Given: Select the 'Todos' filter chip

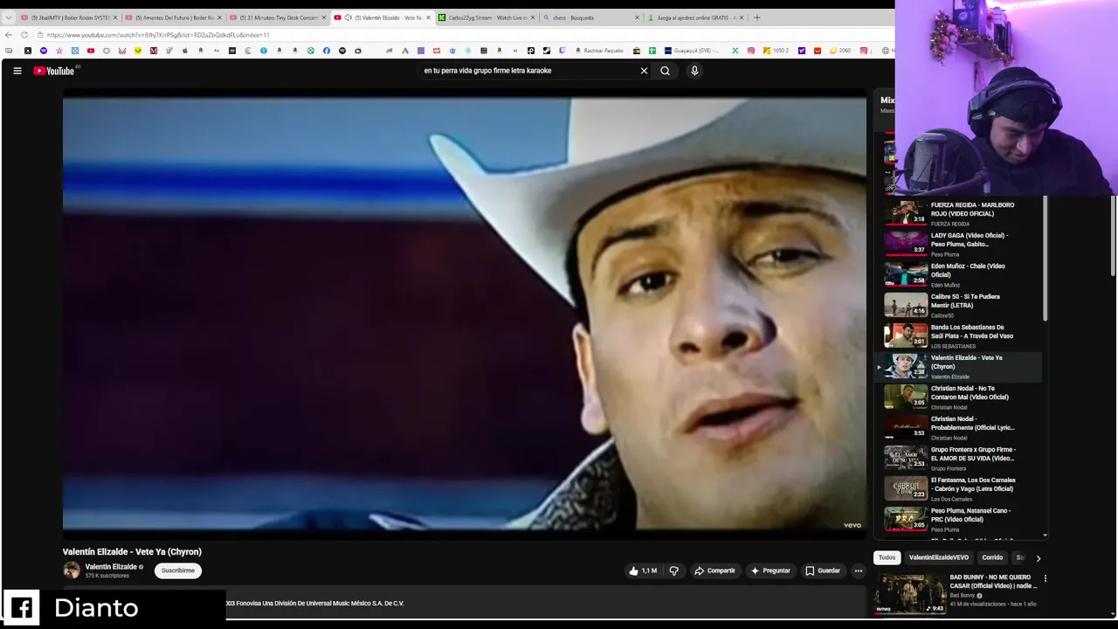Looking at the screenshot, I should coord(887,557).
